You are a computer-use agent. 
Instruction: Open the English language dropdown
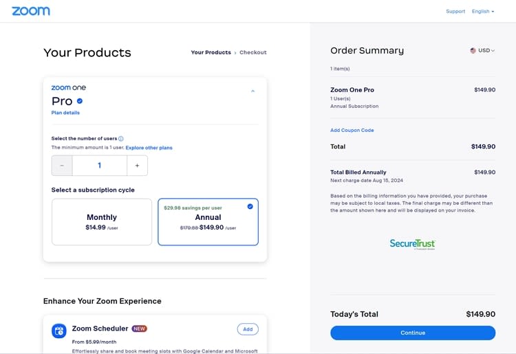point(483,12)
